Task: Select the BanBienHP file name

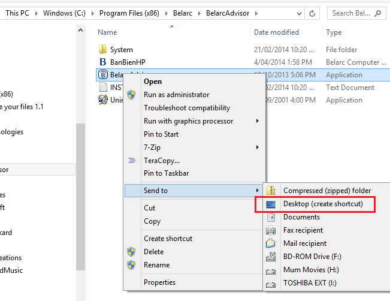Action: point(128,62)
